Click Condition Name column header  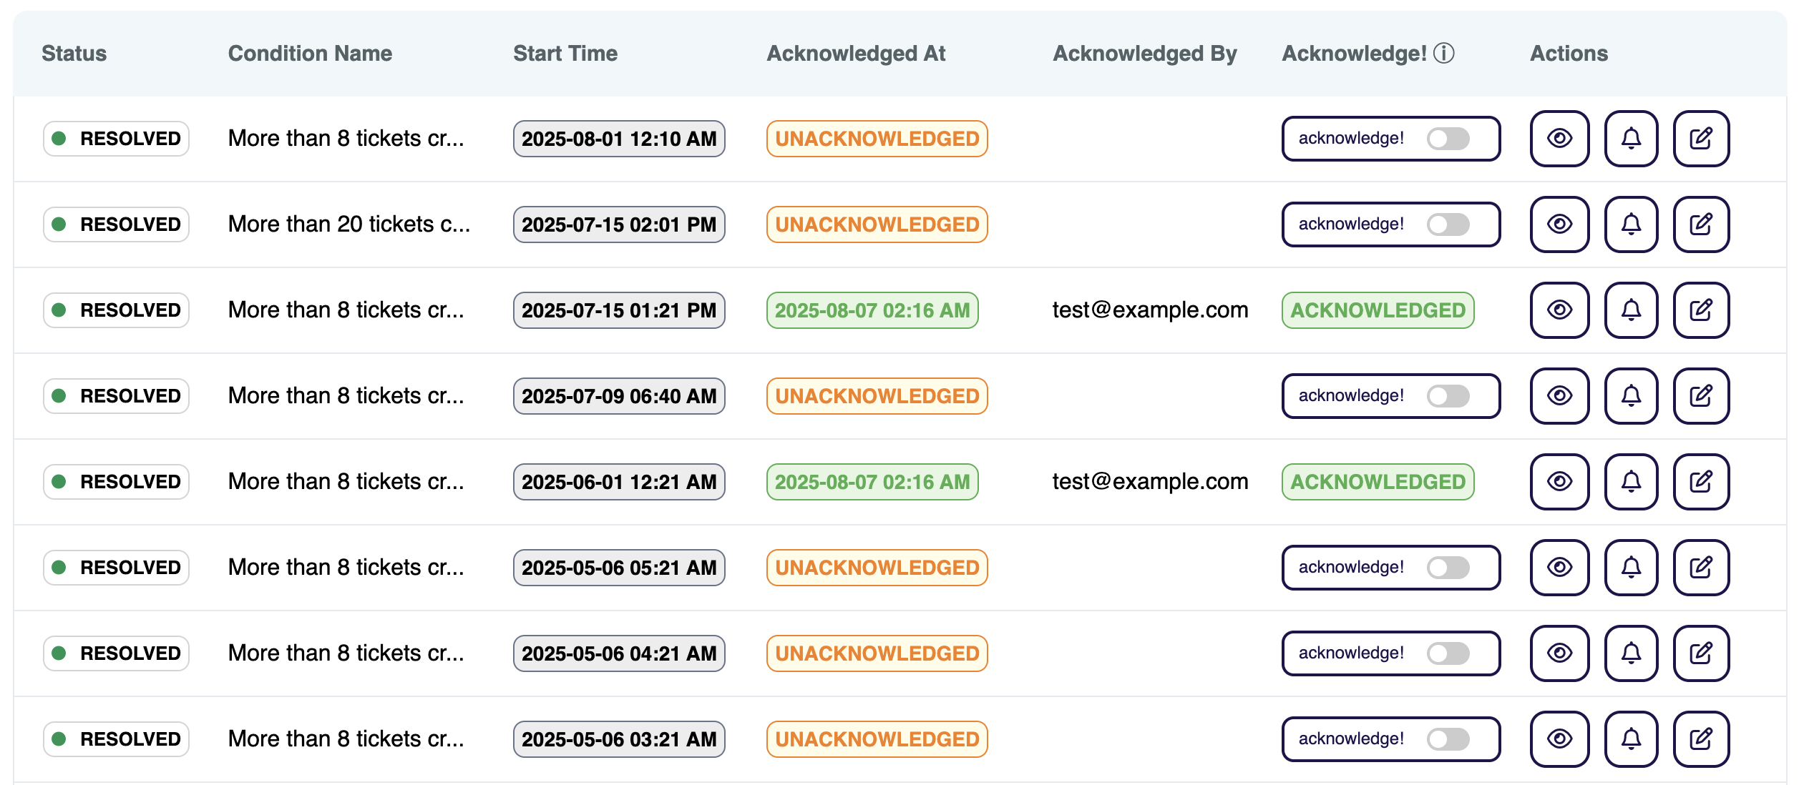pyautogui.click(x=309, y=54)
